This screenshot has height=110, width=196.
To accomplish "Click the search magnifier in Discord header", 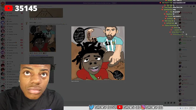I will 188,6.
